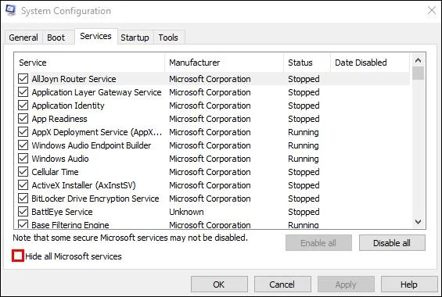Select the ActiveX Installer (AxInstSV) name
Screen dimensions: 442x297
(84, 185)
